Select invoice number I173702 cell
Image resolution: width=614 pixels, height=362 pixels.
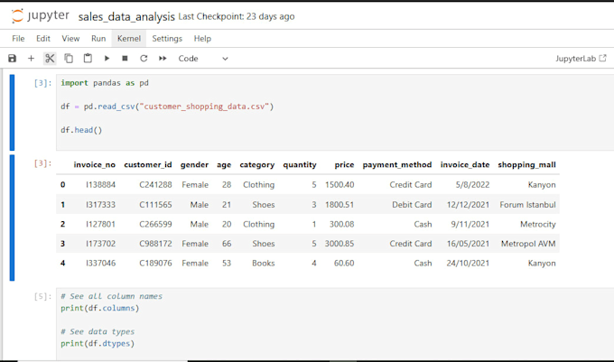pyautogui.click(x=100, y=244)
